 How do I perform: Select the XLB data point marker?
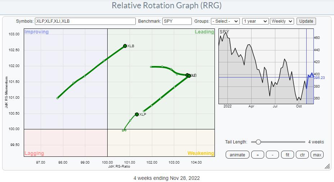125,46
